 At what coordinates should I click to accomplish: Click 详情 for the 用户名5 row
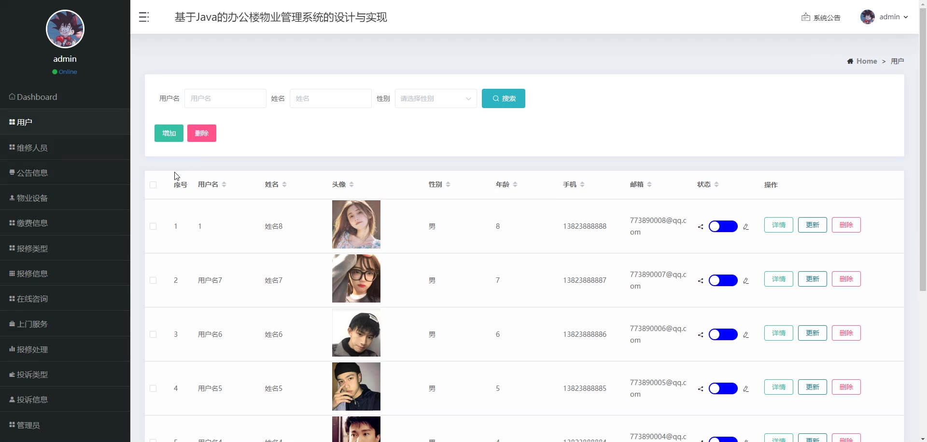[779, 387]
